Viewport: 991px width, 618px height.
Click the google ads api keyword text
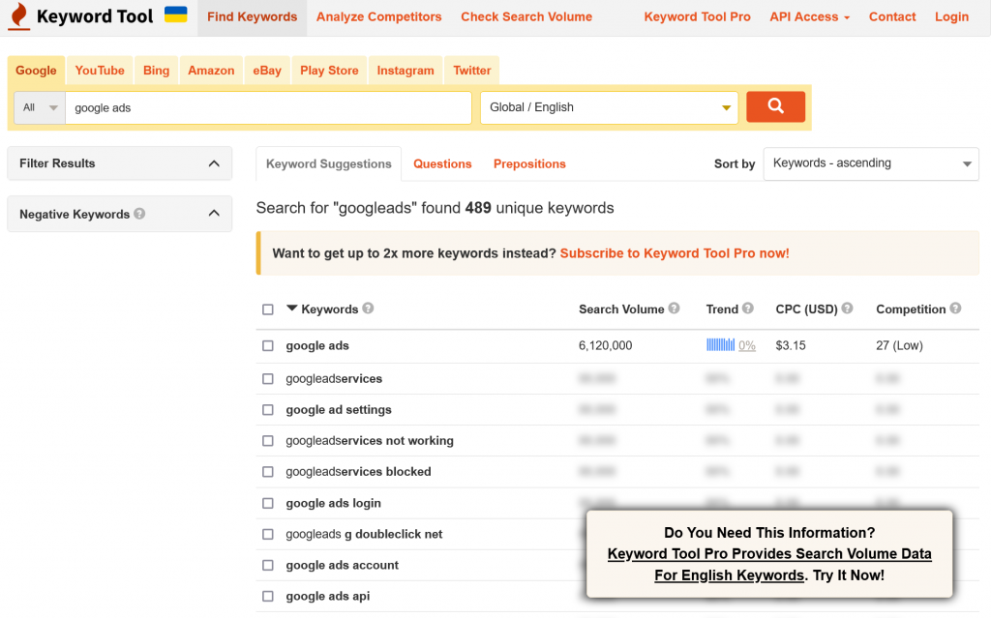point(327,596)
